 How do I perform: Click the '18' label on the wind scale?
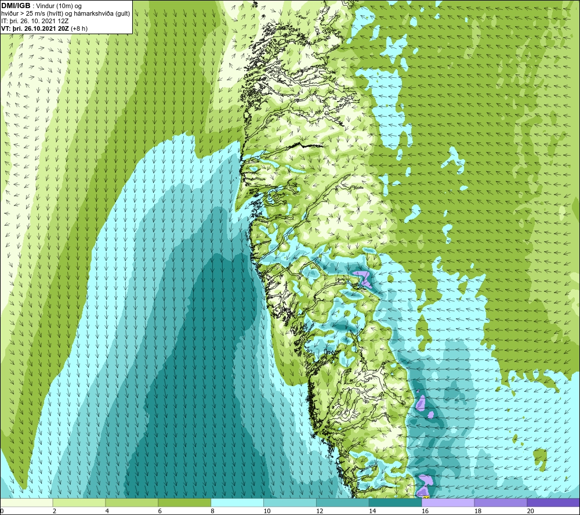tap(478, 511)
